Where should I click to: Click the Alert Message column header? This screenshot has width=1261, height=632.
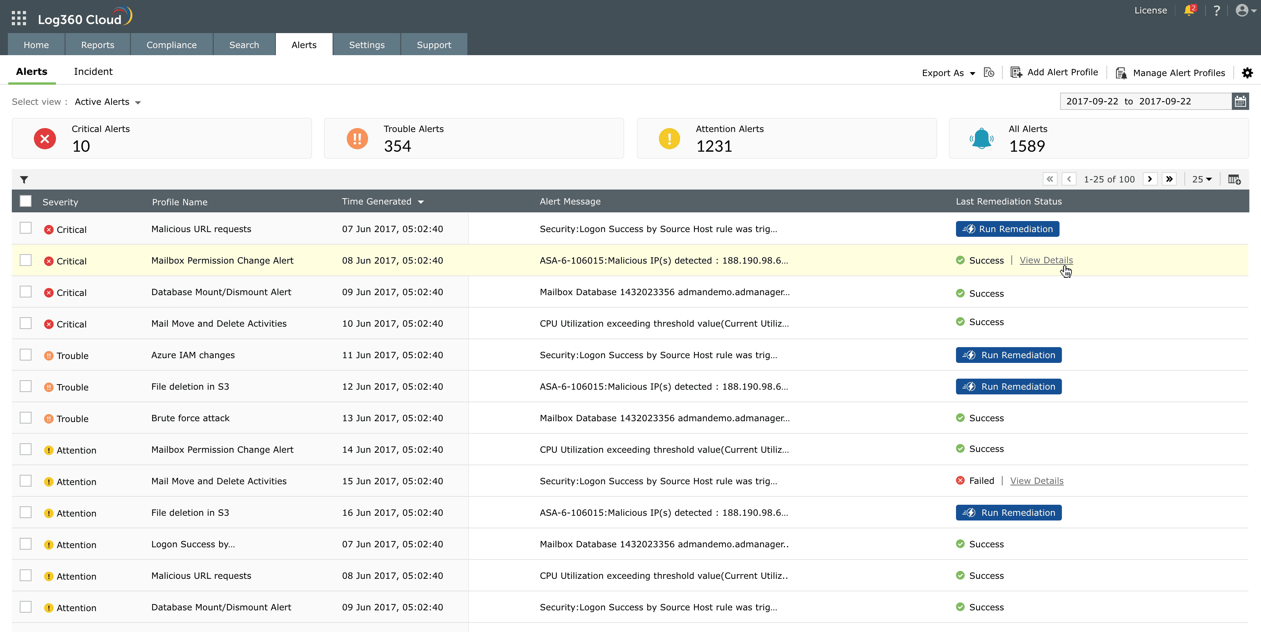pos(570,201)
